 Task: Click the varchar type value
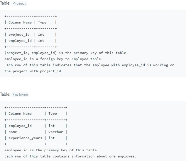(x=56, y=132)
